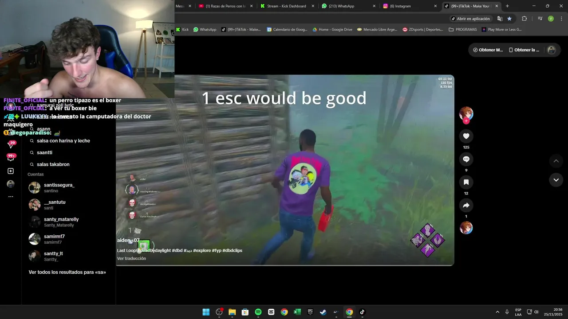Select search suggestion 'salas takabron'
This screenshot has height=319, width=568.
pyautogui.click(x=53, y=164)
